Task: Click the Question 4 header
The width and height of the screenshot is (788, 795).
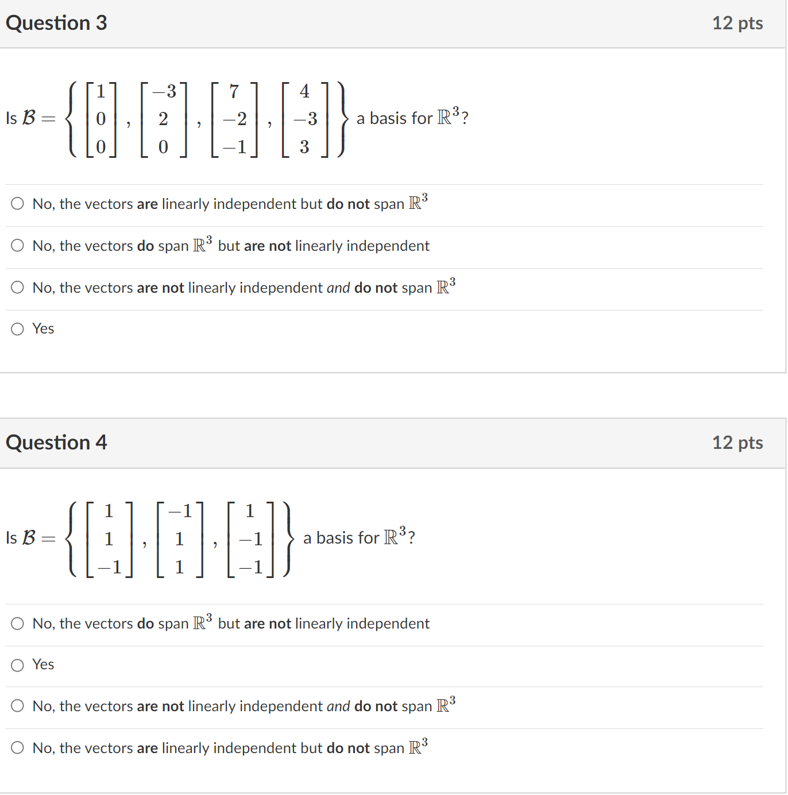Action: pos(56,443)
